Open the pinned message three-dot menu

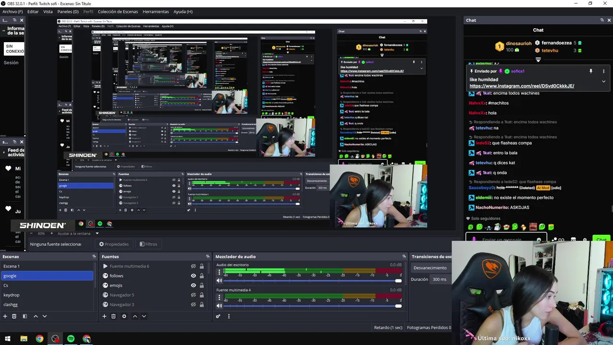tap(603, 71)
